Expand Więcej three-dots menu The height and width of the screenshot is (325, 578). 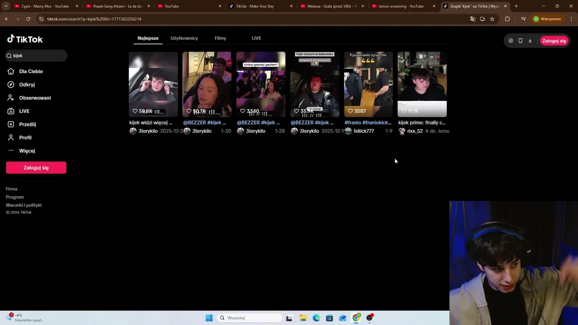click(11, 150)
